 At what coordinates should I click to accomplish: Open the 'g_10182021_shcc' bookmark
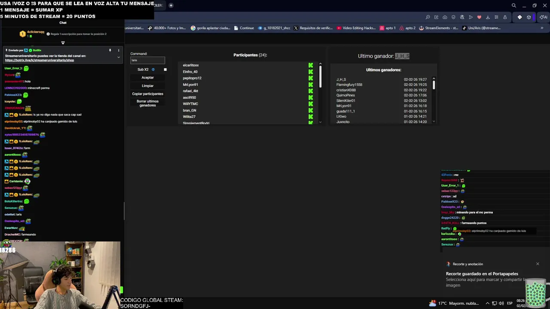[x=274, y=28]
